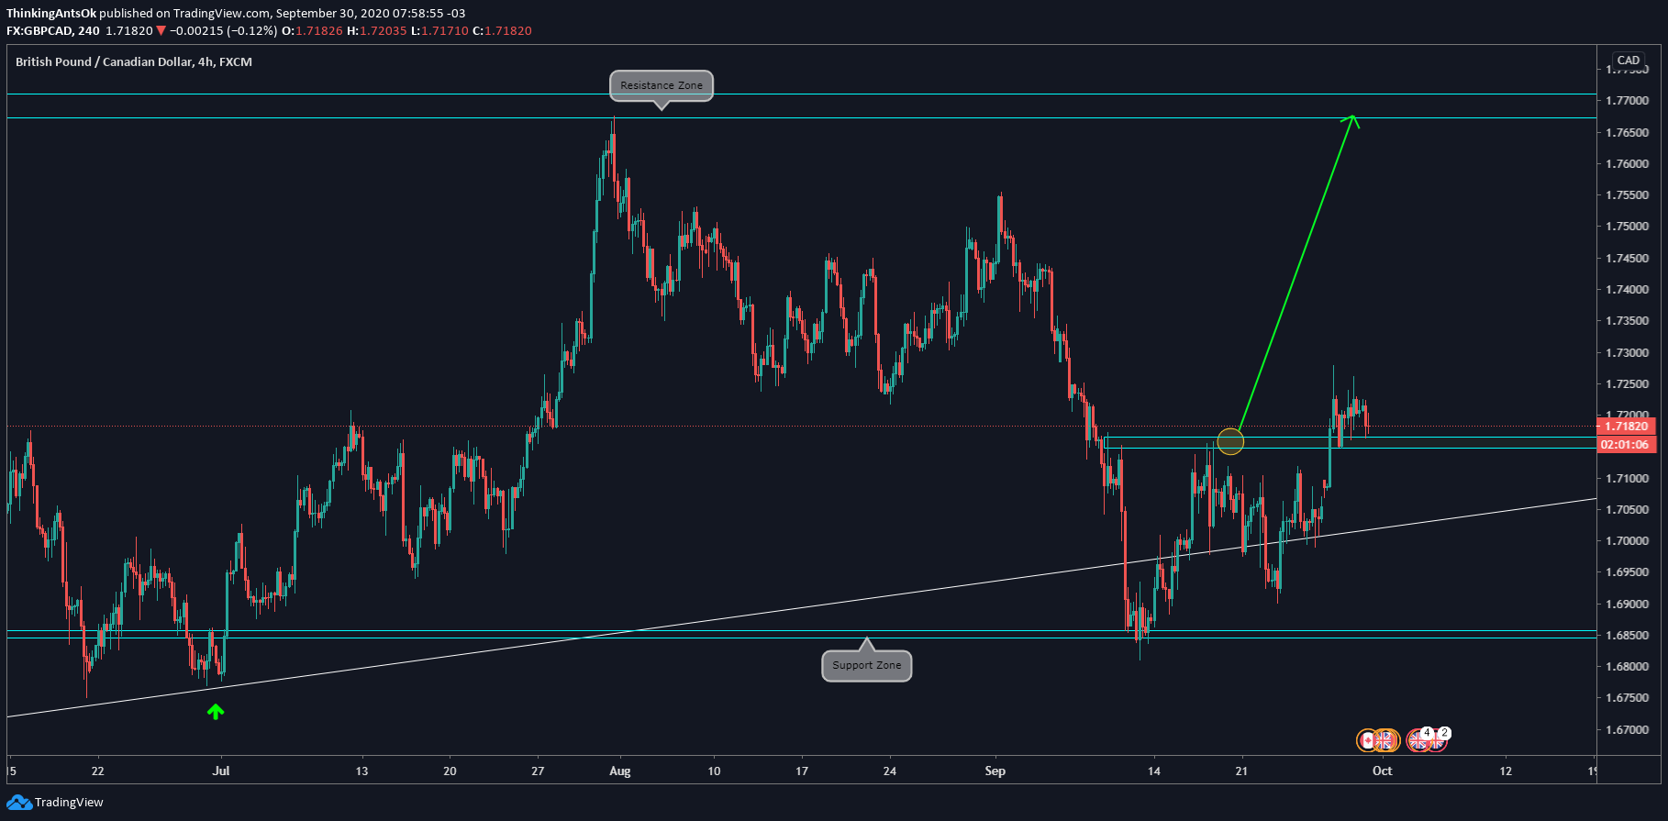Click the candle countdown timer 02:01:06
Image resolution: width=1668 pixels, height=821 pixels.
pyautogui.click(x=1628, y=445)
